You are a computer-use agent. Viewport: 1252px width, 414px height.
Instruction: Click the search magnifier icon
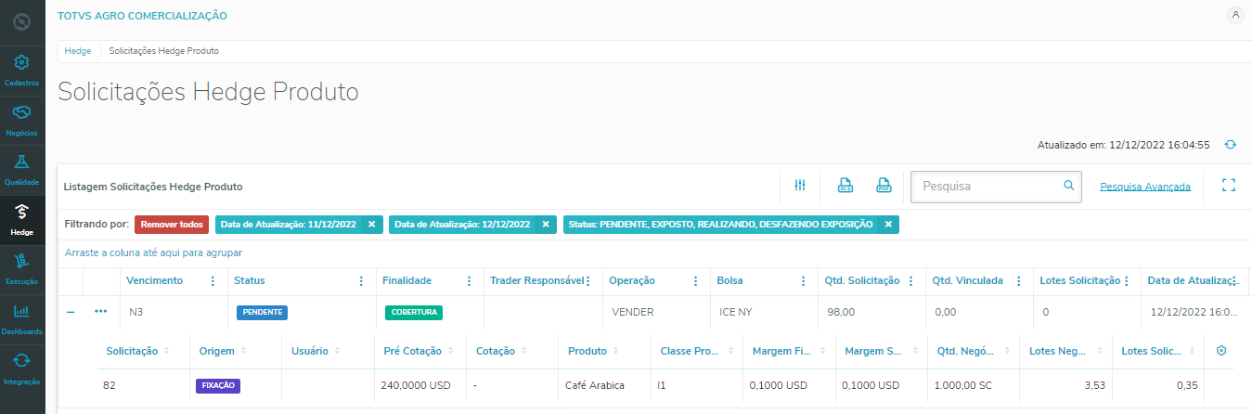pos(1068,186)
